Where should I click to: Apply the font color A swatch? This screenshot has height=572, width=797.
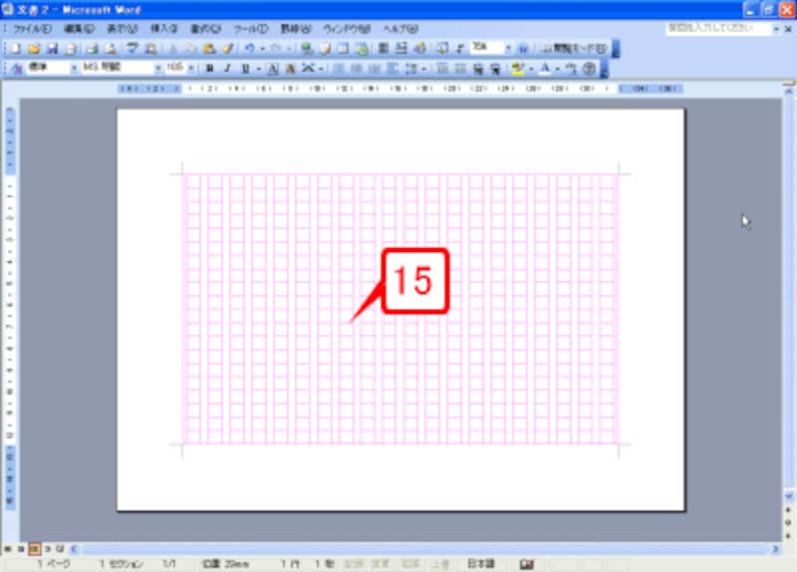coord(545,69)
